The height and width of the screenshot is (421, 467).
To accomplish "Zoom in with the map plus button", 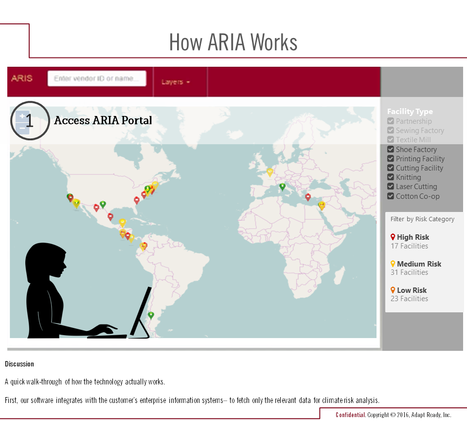I will 22,116.
